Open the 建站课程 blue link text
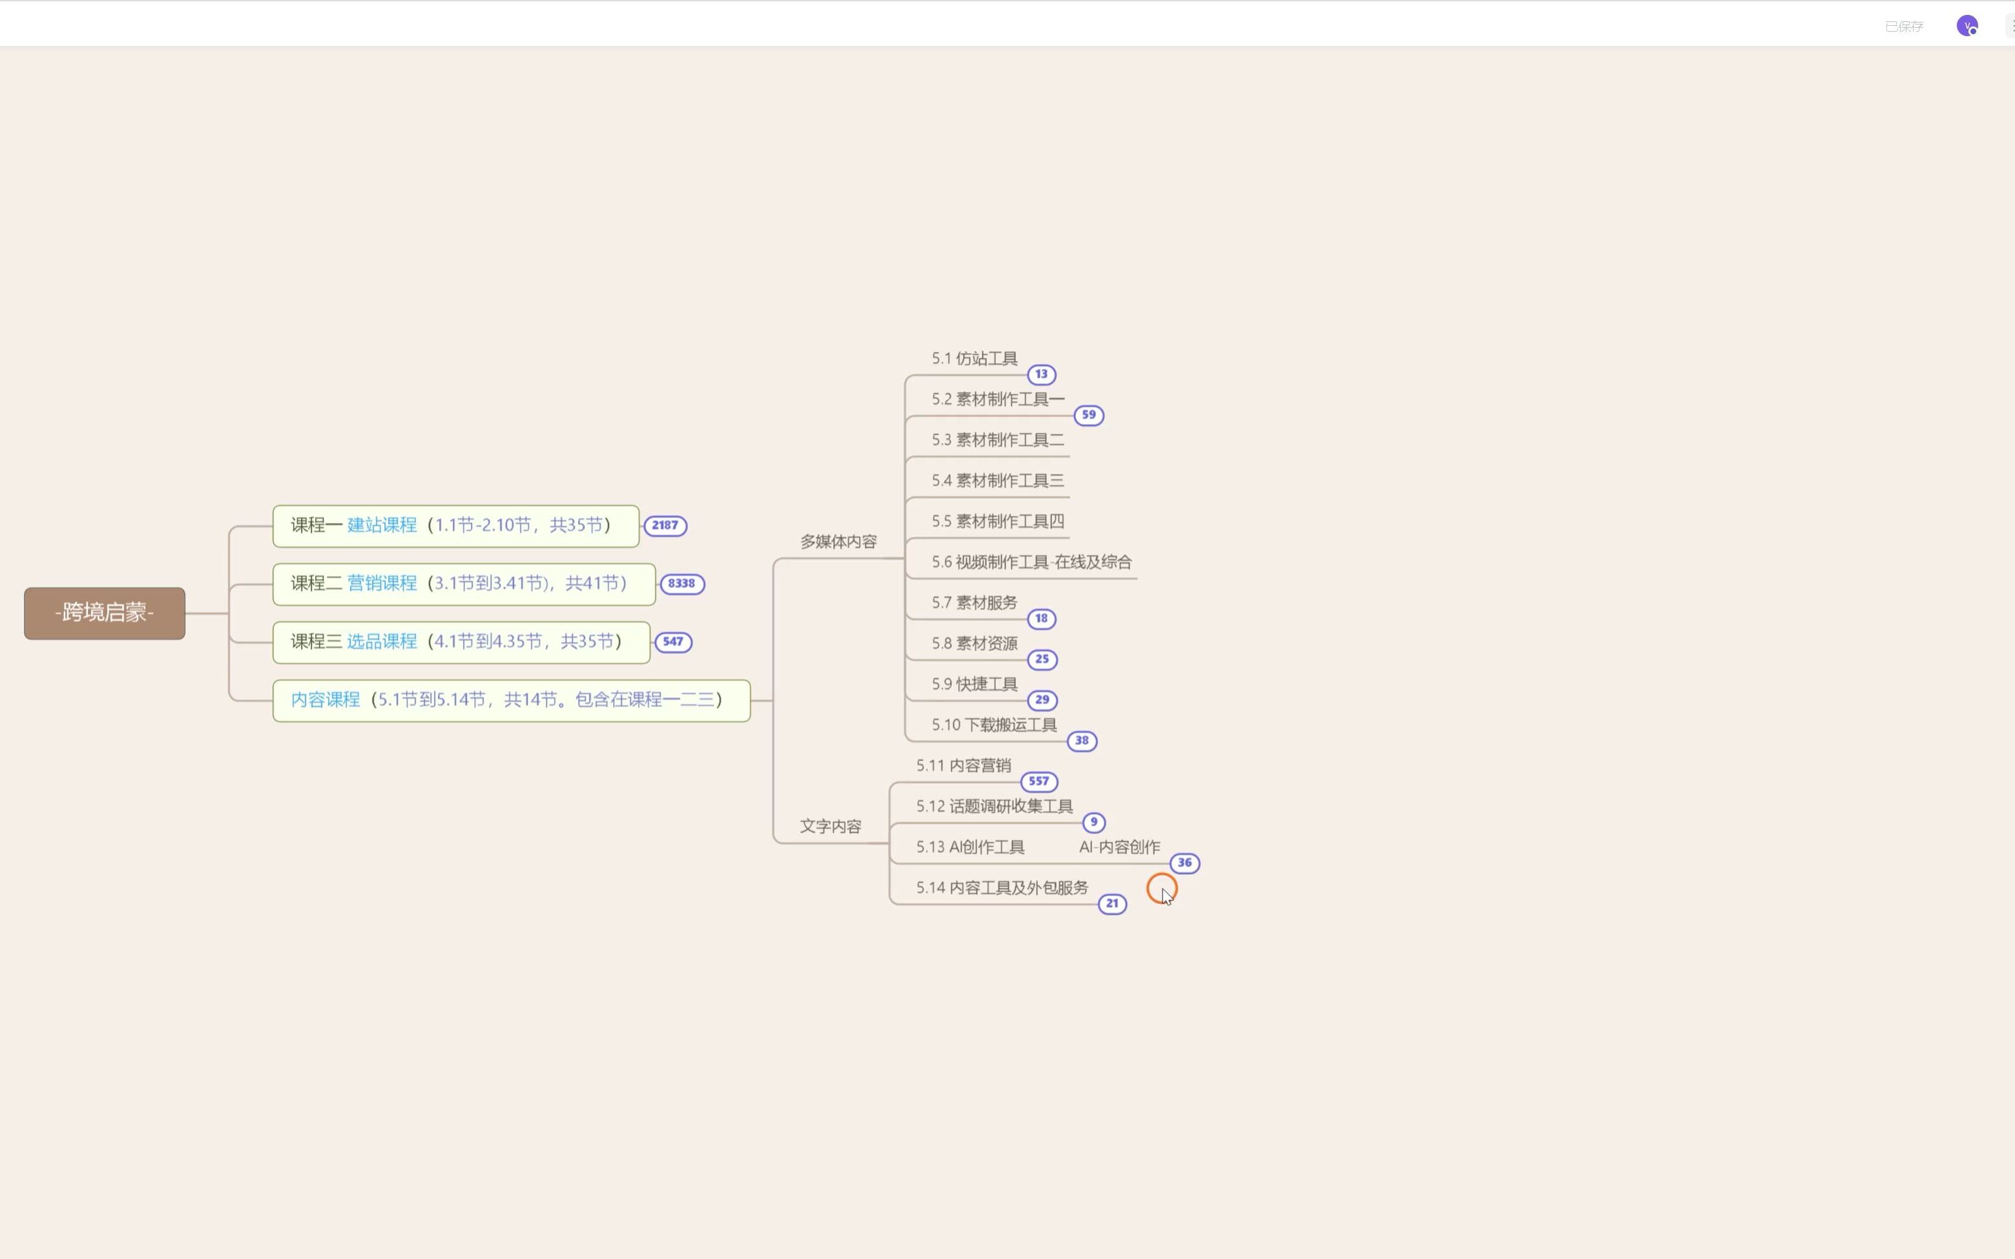 coord(381,526)
